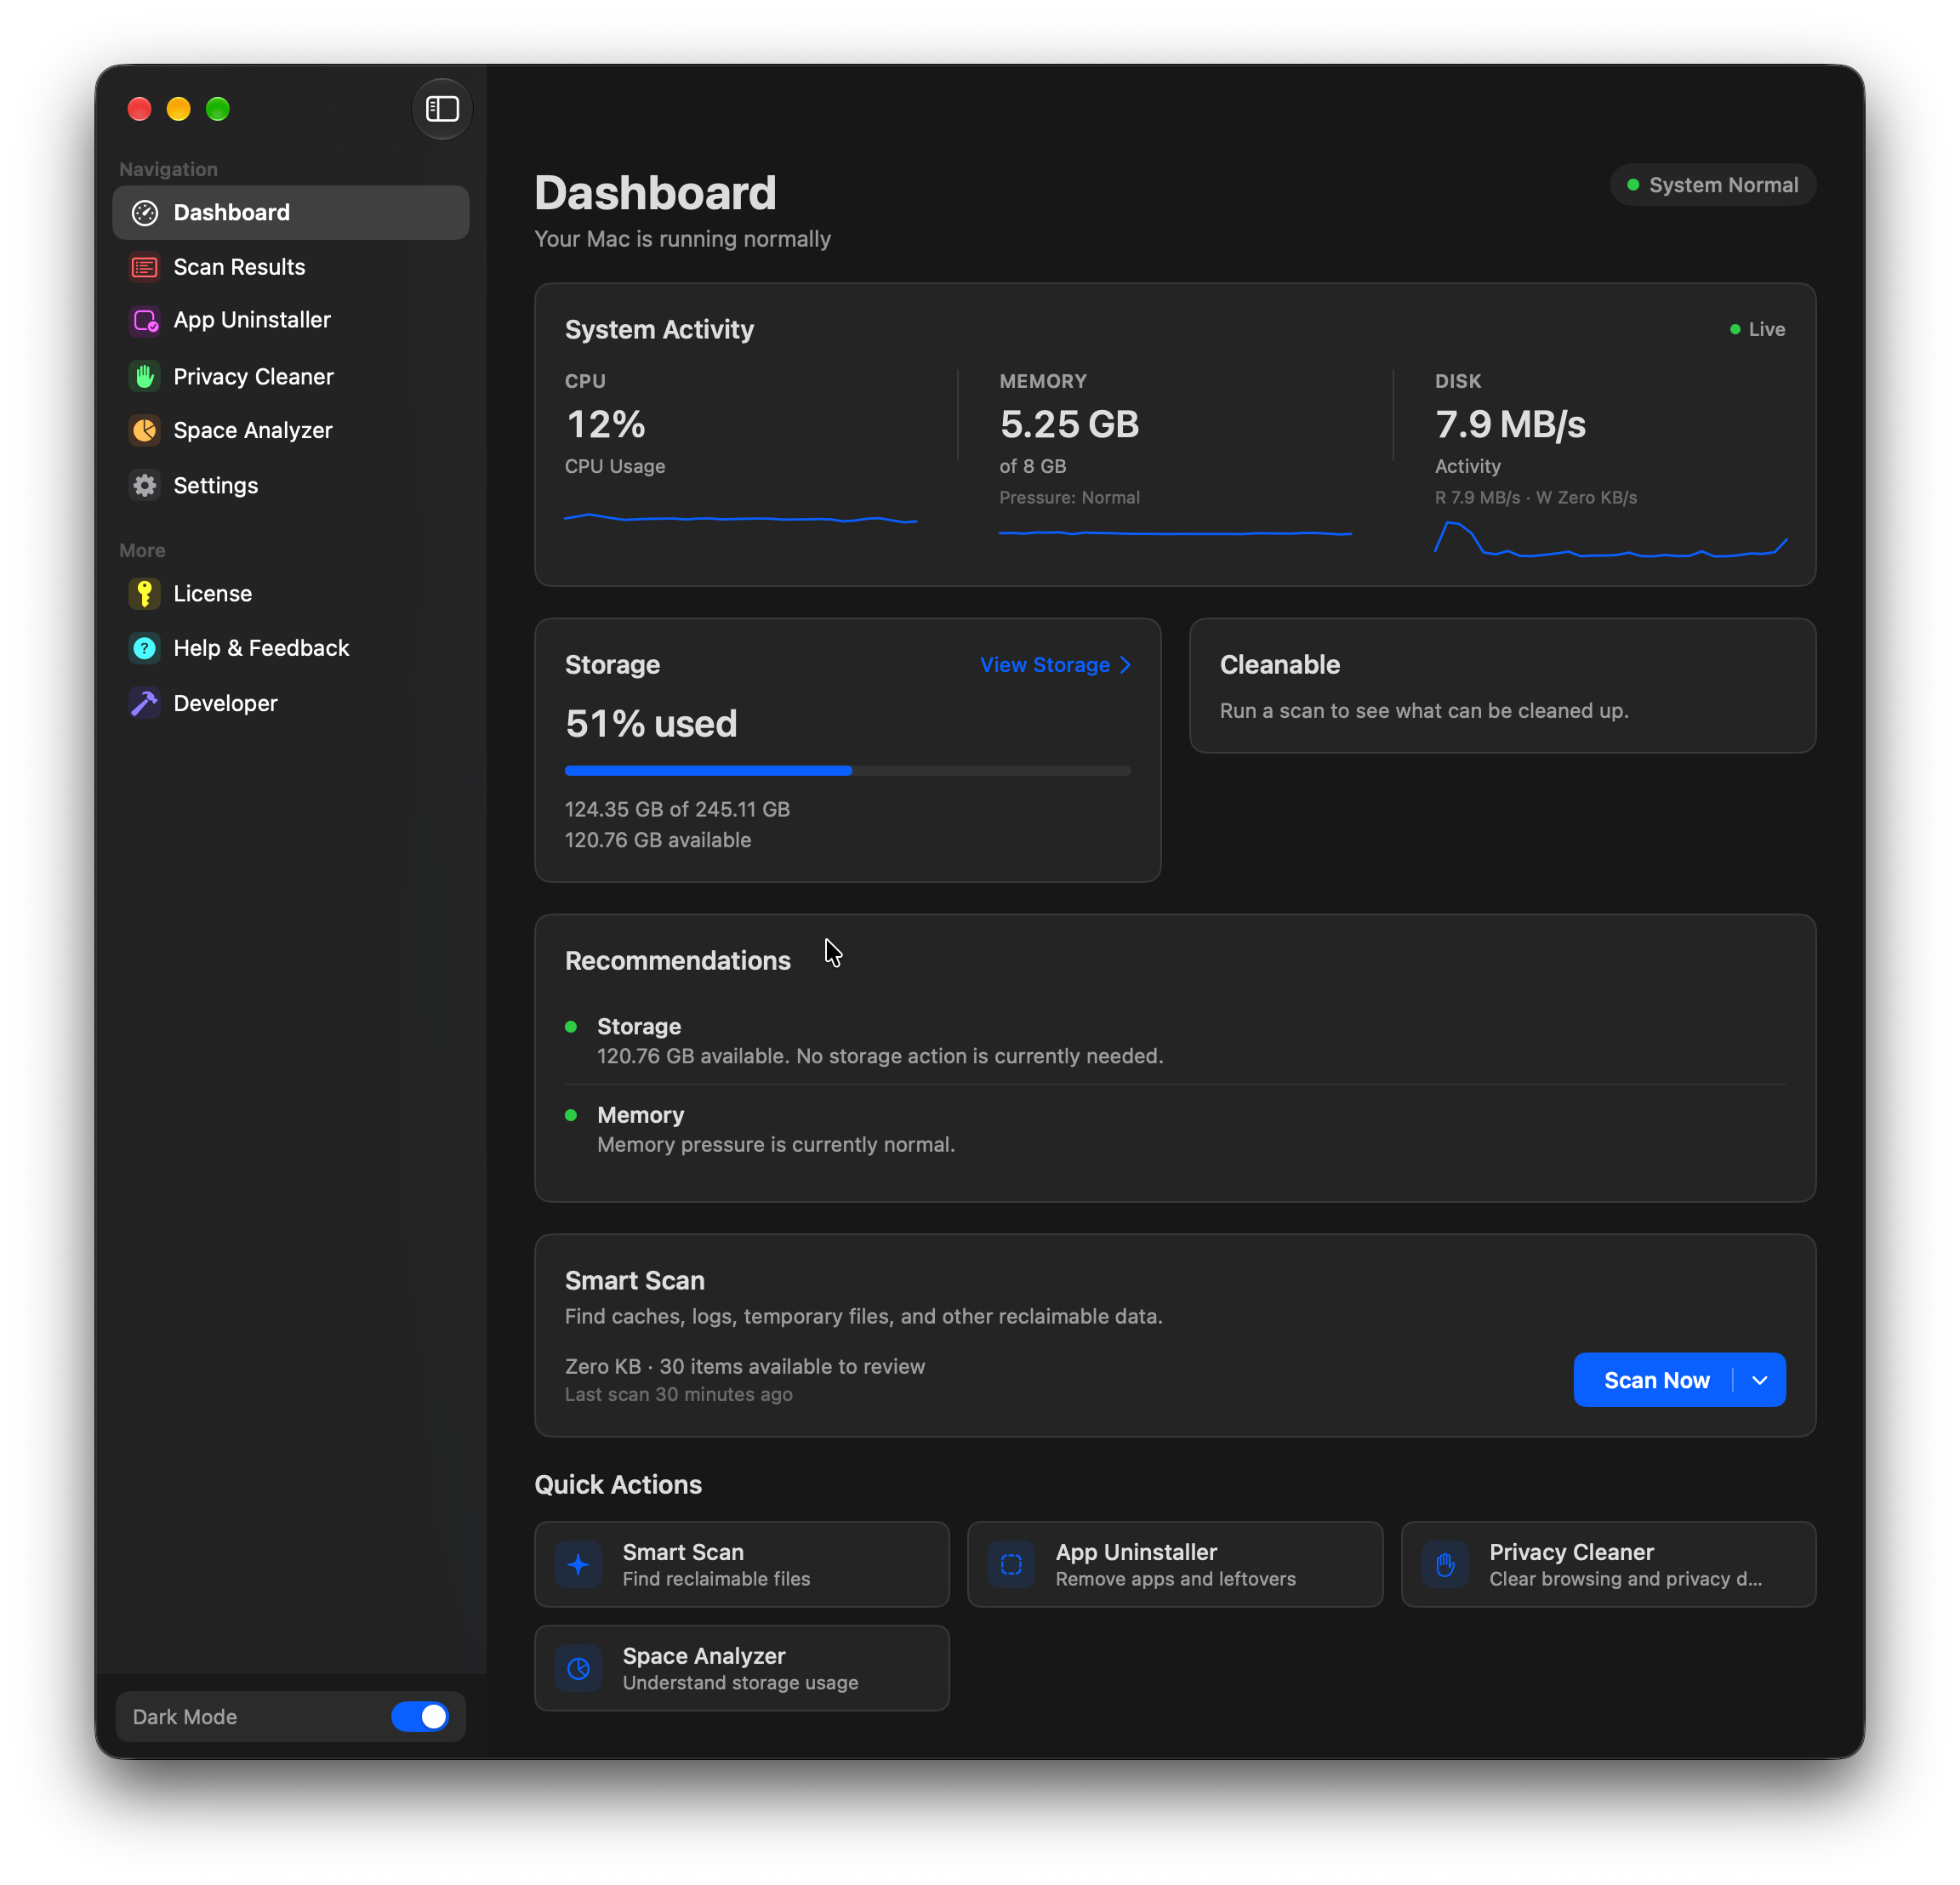Click the disk activity sparkline graph
This screenshot has height=1885, width=1960.
(x=1610, y=538)
